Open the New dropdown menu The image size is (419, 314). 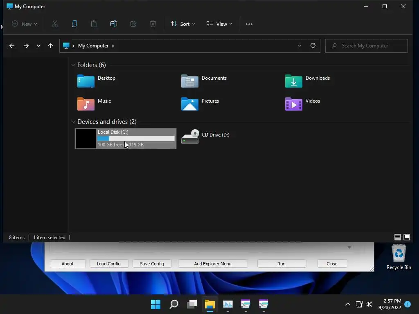25,24
